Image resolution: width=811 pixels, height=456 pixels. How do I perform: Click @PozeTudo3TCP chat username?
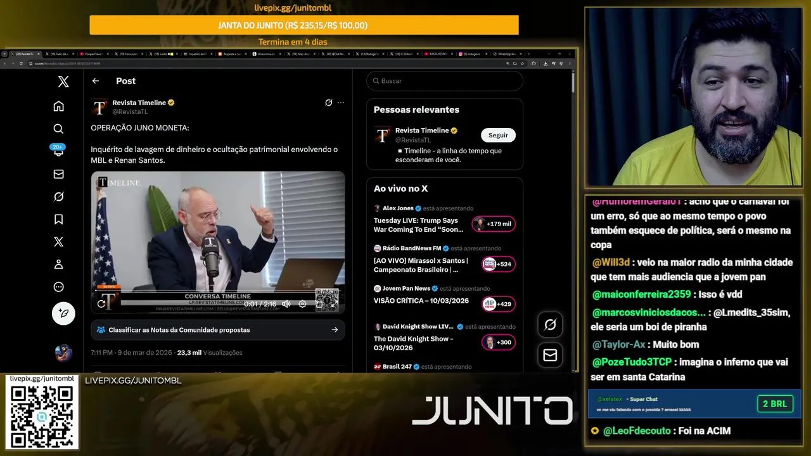pyautogui.click(x=632, y=362)
